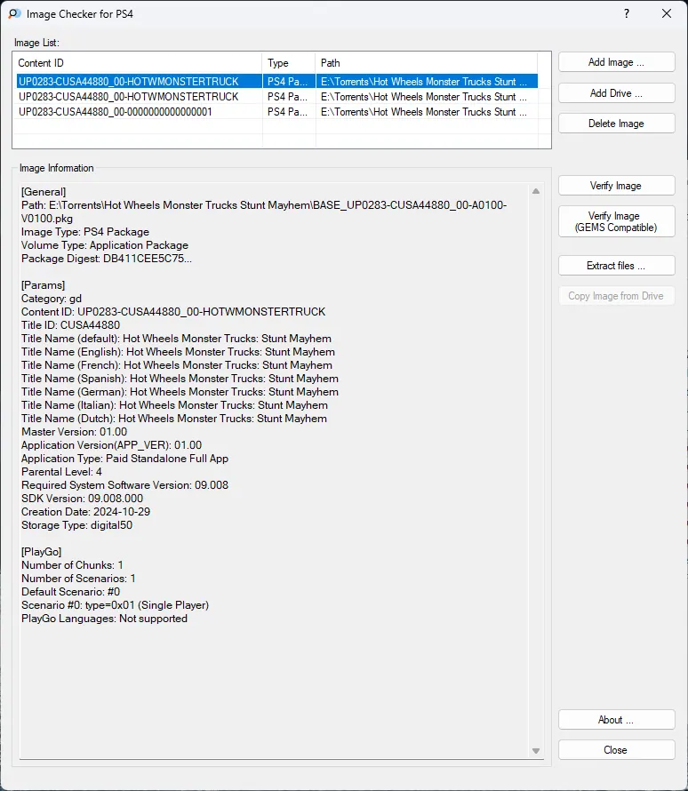This screenshot has width=688, height=791.
Task: Click the [General] section heading text
Action: pyautogui.click(x=44, y=192)
